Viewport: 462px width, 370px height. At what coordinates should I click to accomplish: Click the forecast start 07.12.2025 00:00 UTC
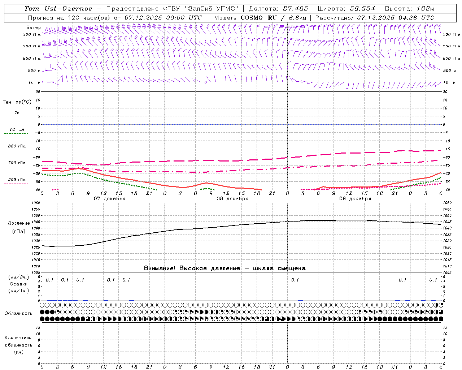(163, 18)
